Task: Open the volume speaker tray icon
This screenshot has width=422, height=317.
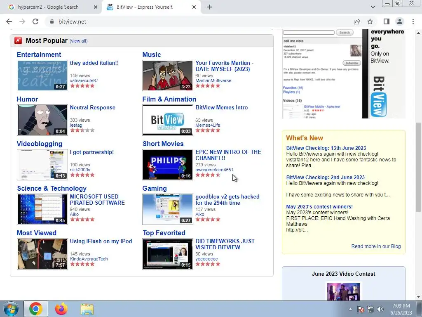Action: [380, 309]
